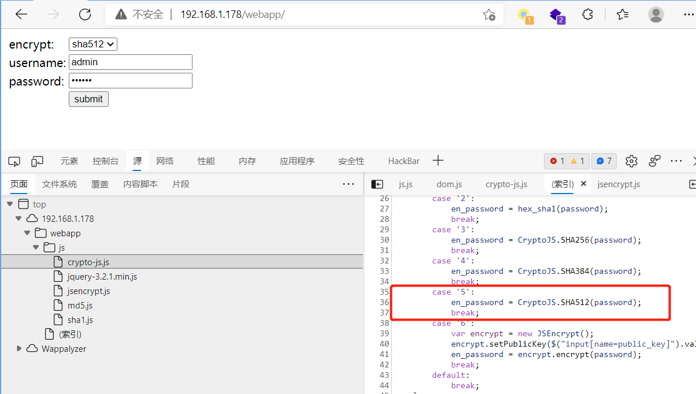Open the yellow extension with badge 1

(525, 16)
